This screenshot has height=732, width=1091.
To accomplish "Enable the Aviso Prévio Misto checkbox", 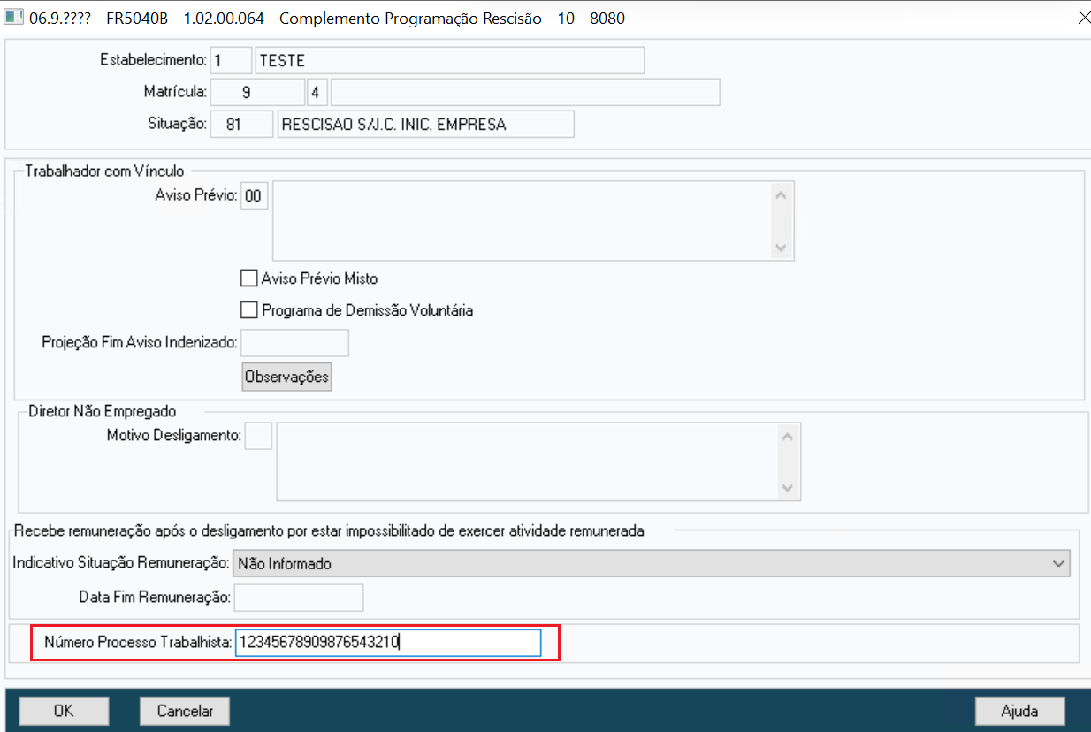I will click(248, 278).
